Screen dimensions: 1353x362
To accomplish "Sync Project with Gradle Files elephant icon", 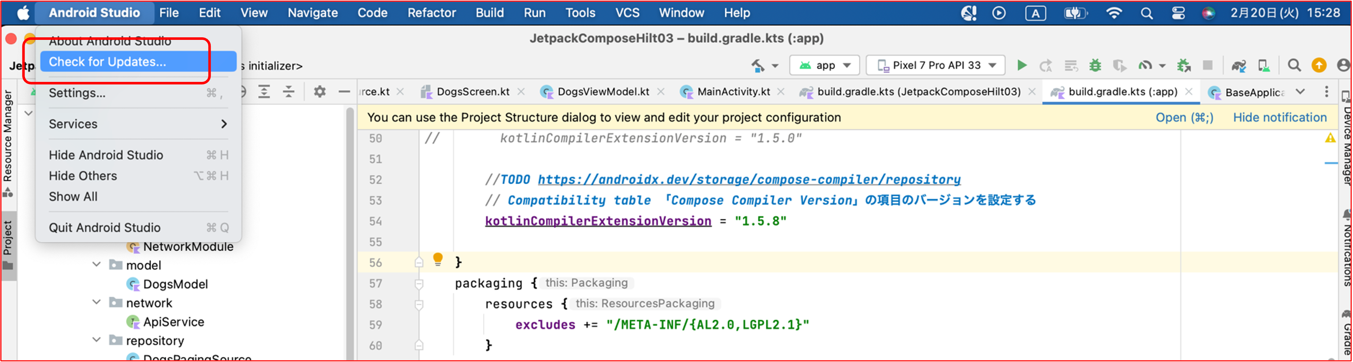I will pos(1238,66).
